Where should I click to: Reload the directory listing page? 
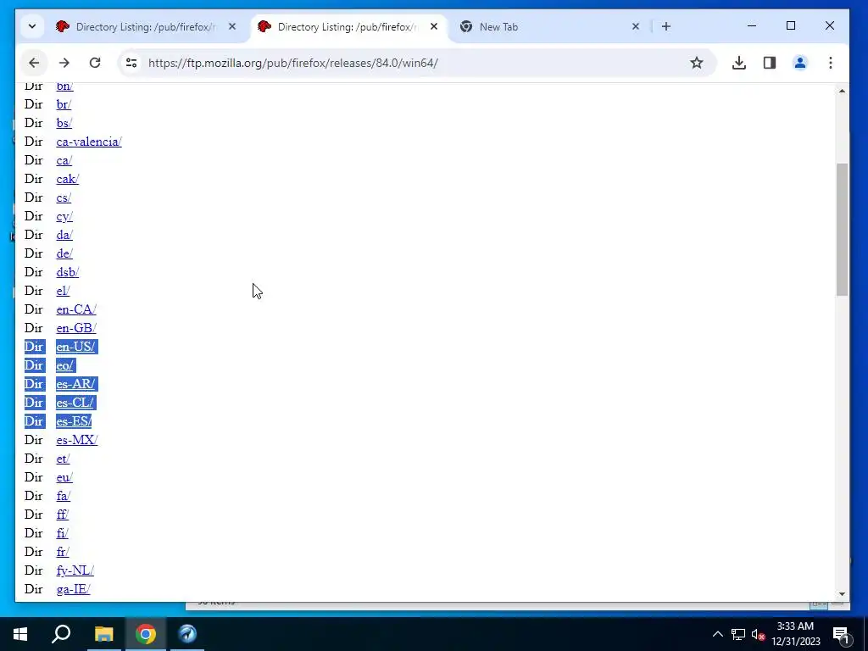click(x=95, y=63)
